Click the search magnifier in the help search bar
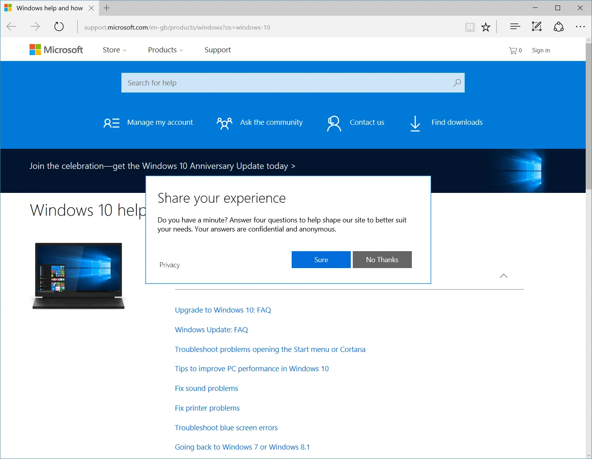This screenshot has width=592, height=459. point(456,83)
